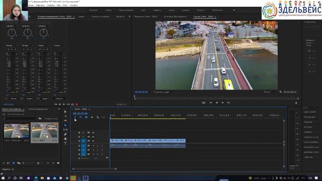Switch to Source monitor tab in Program group
This screenshot has height=181, width=322.
pyautogui.click(x=175, y=17)
